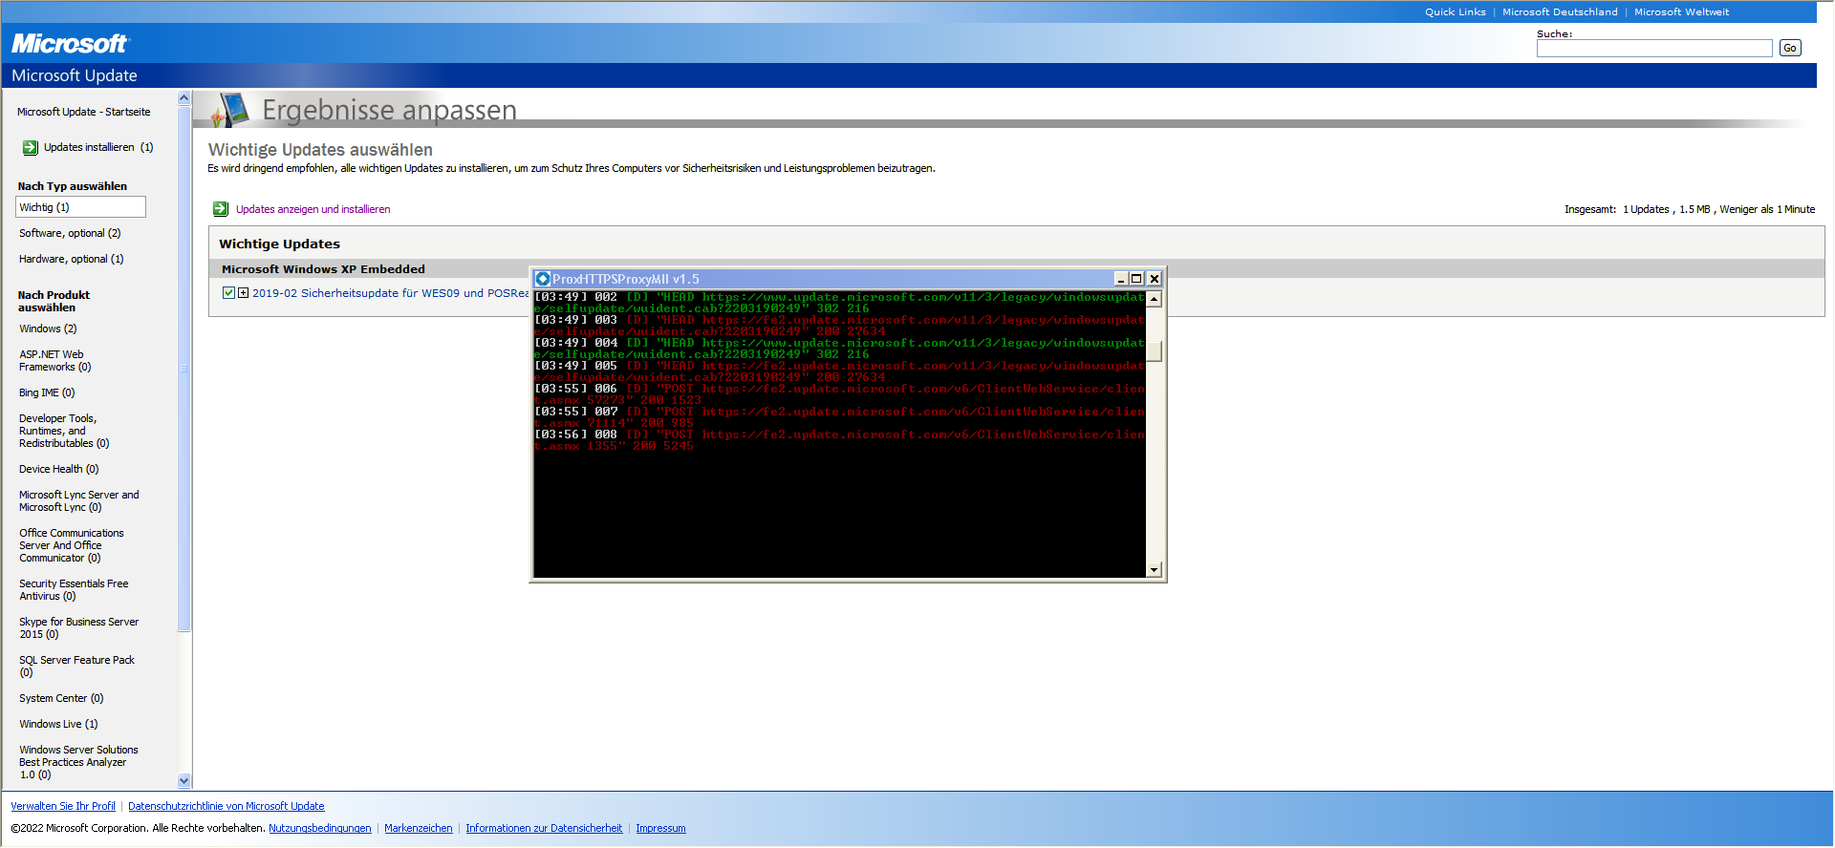Click the sidebar scroll up arrow
Screen dimensions: 1835x848
tap(183, 98)
